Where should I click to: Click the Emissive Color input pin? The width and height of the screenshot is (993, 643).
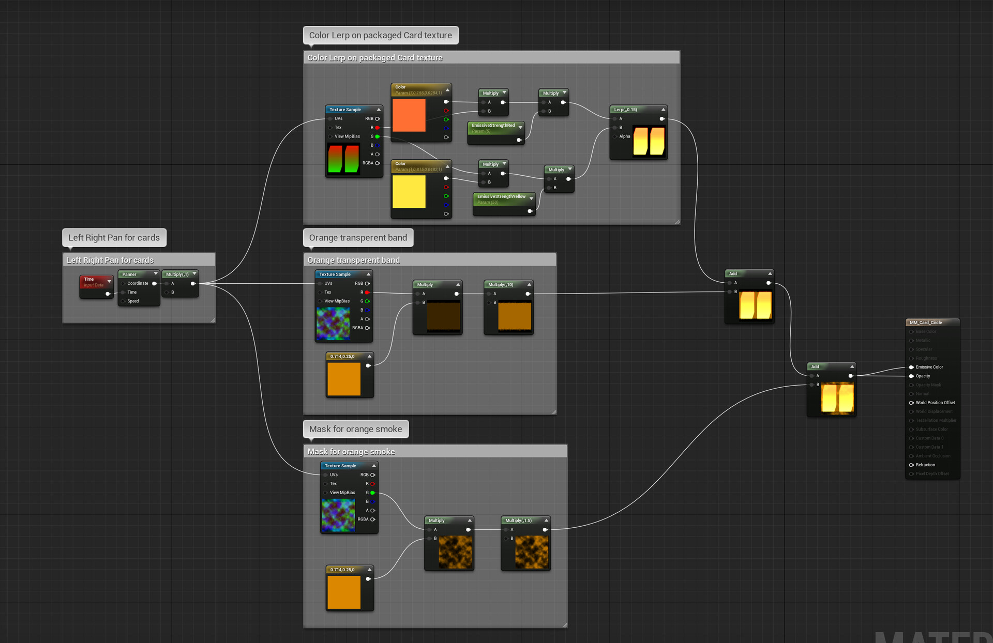pyautogui.click(x=911, y=367)
